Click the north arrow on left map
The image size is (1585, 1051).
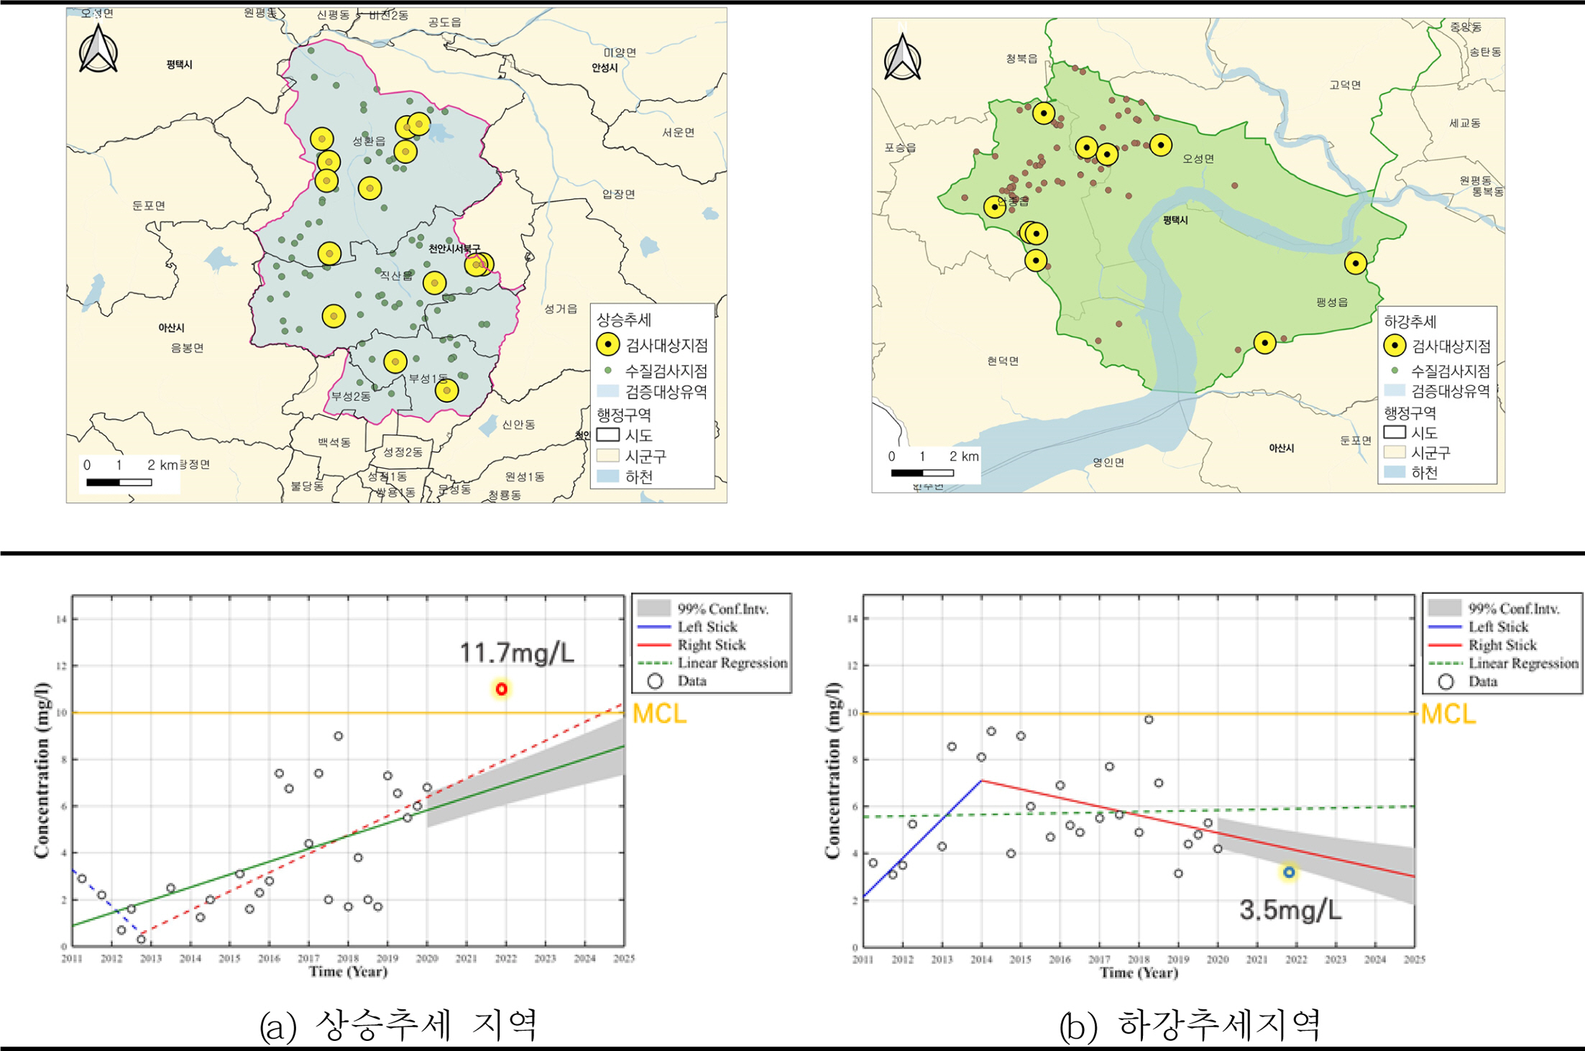pyautogui.click(x=98, y=49)
